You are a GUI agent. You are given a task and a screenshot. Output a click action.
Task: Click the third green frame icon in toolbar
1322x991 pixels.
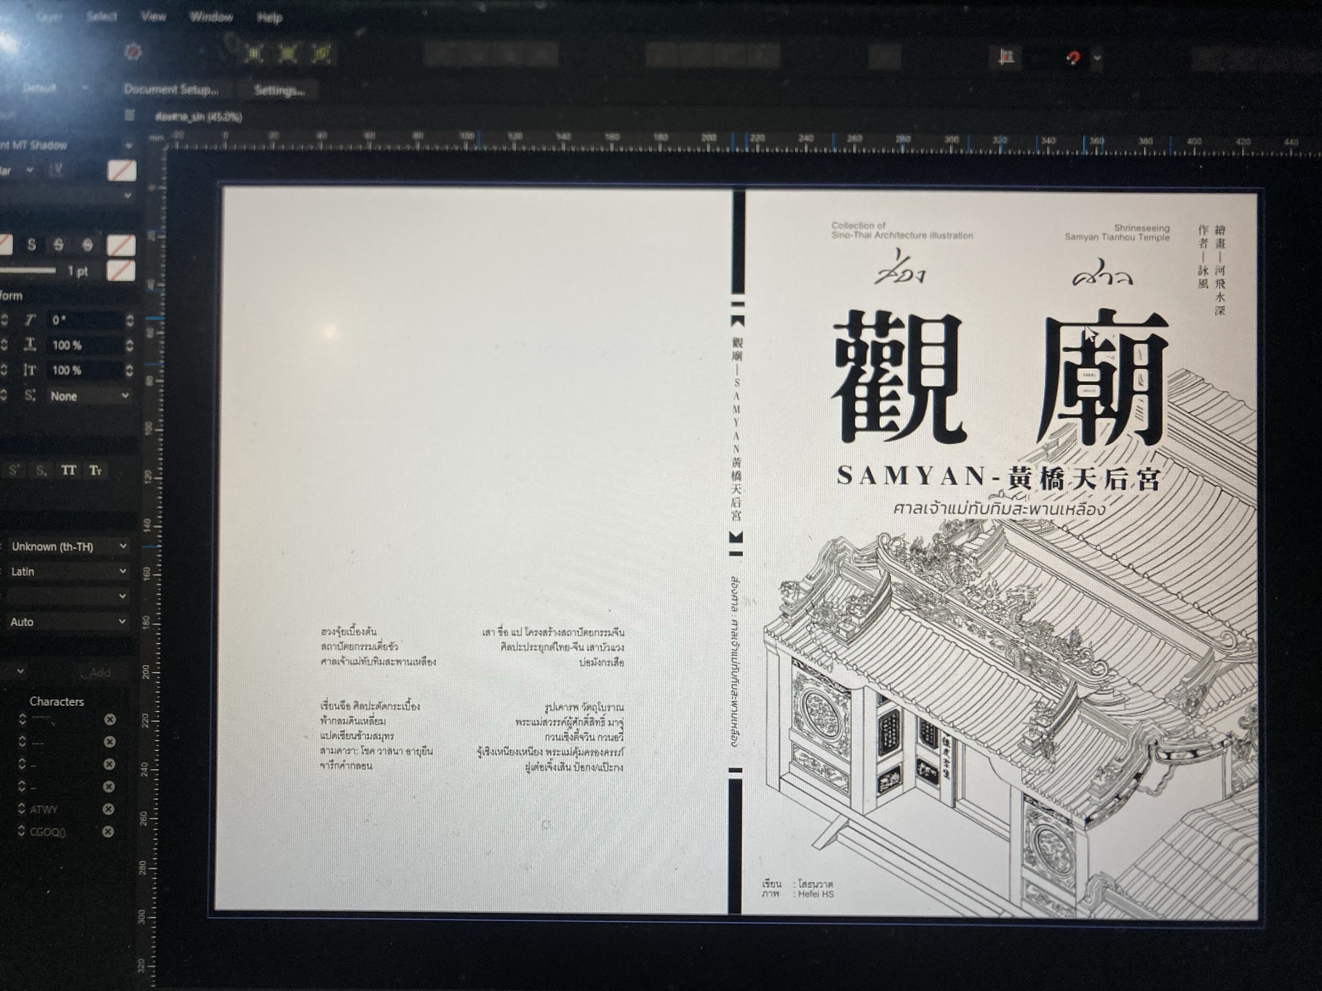pyautogui.click(x=321, y=54)
